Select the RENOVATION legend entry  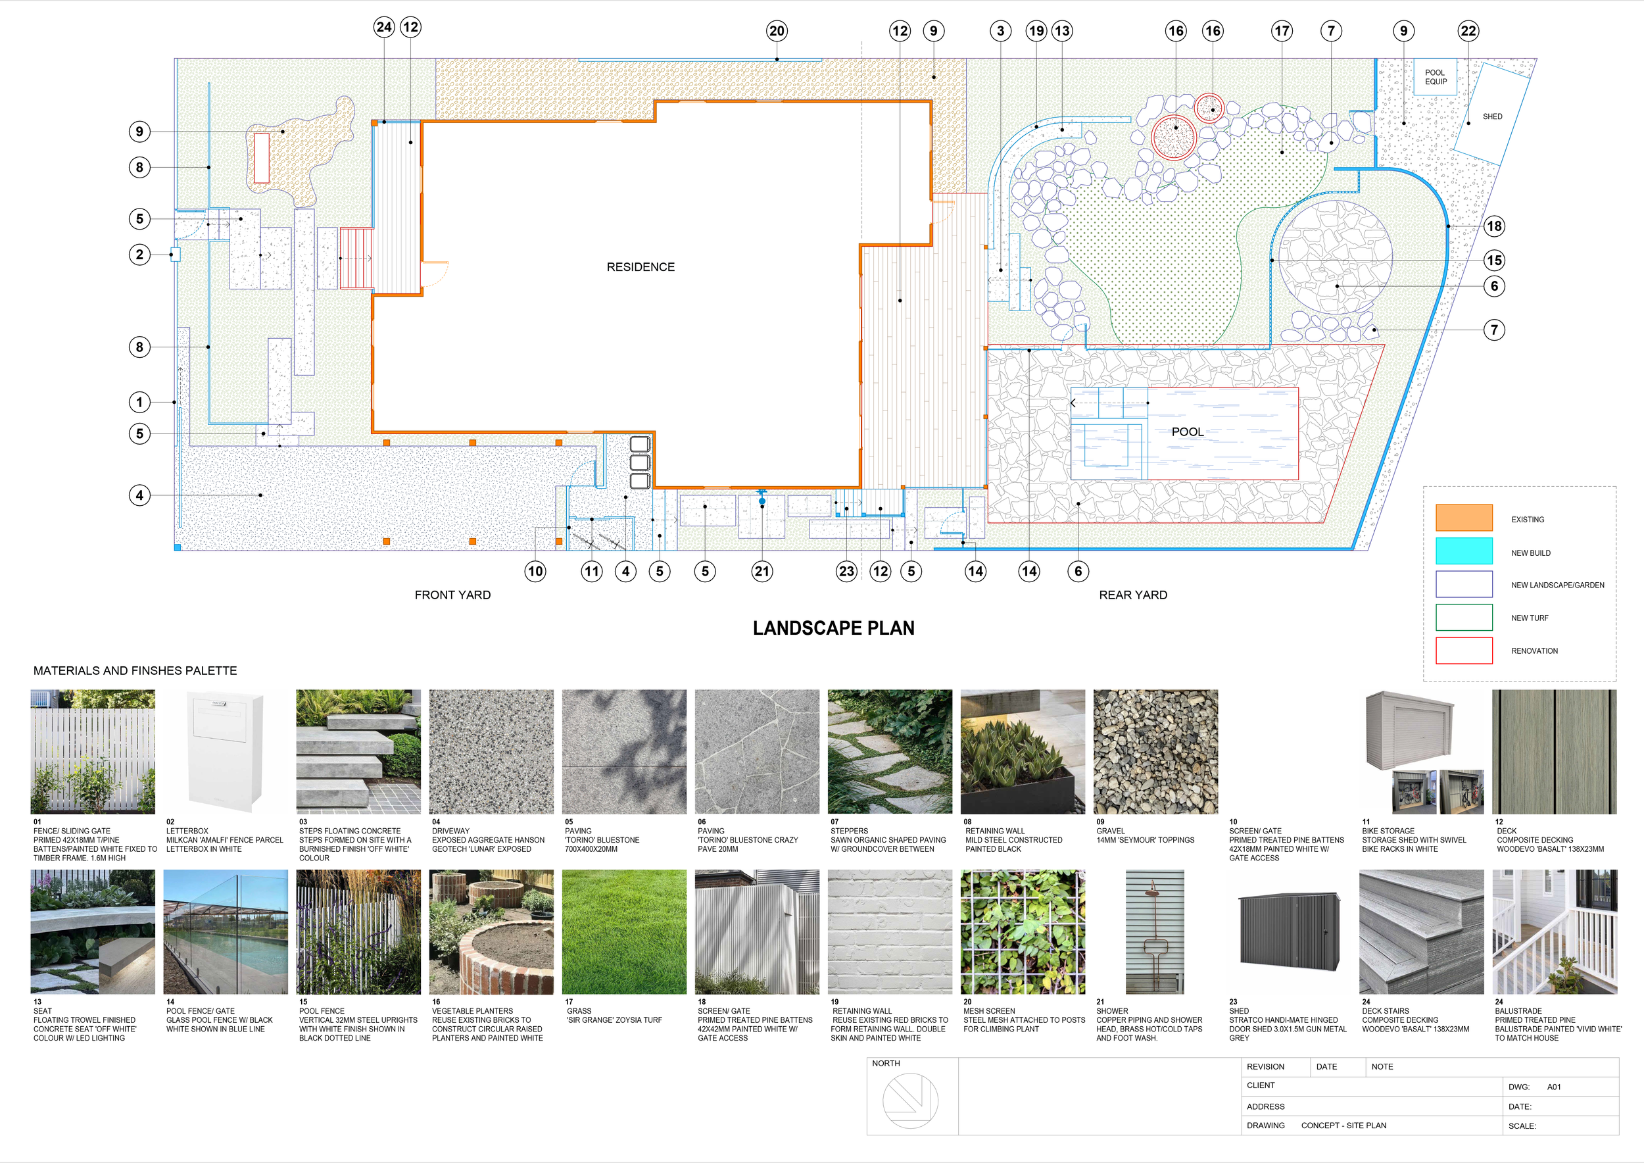(x=1463, y=651)
